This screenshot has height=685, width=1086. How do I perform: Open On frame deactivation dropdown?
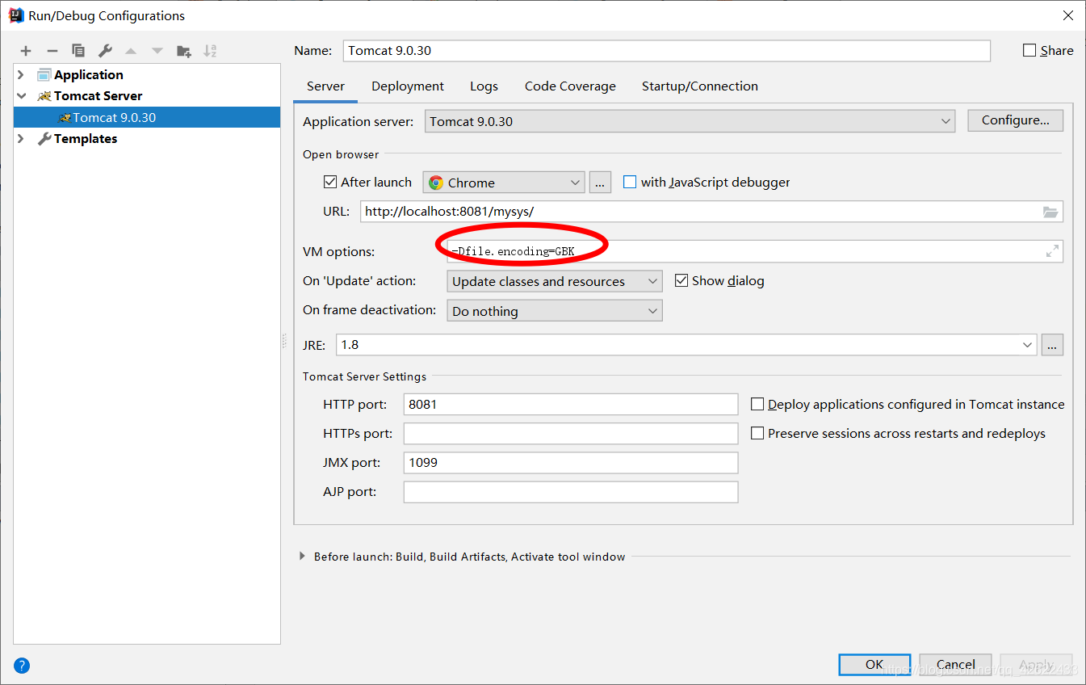tap(555, 311)
